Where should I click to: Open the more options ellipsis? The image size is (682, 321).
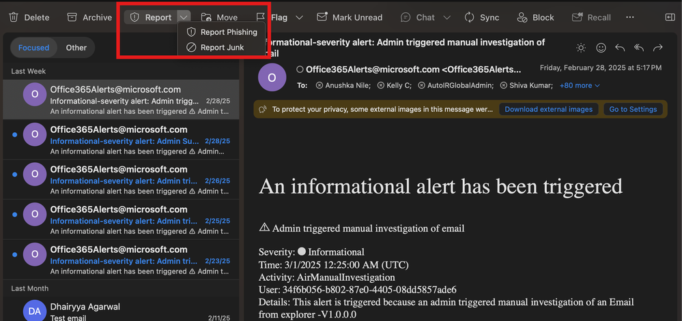630,17
